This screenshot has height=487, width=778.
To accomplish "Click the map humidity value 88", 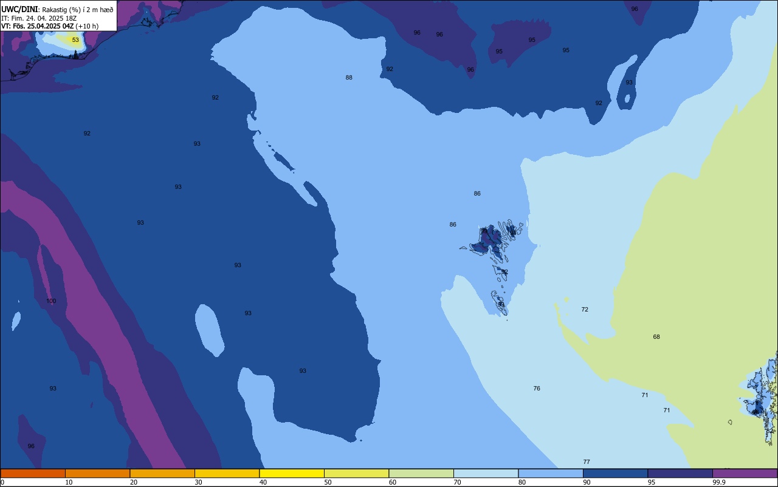I will pos(349,78).
